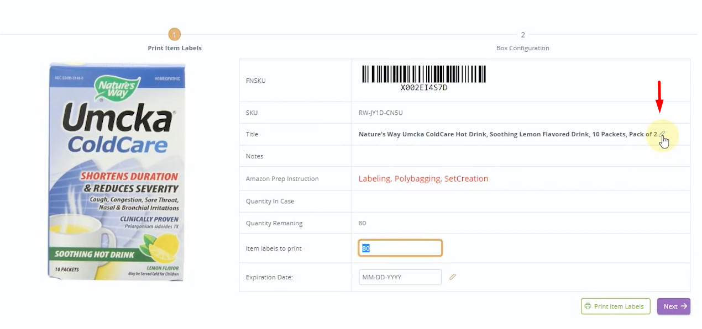This screenshot has width=702, height=329.
Task: Switch to the Box Configuration step
Action: (522, 48)
